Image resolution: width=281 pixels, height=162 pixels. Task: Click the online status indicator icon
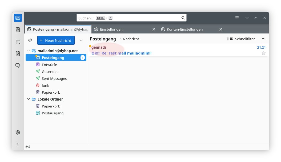click(x=28, y=147)
